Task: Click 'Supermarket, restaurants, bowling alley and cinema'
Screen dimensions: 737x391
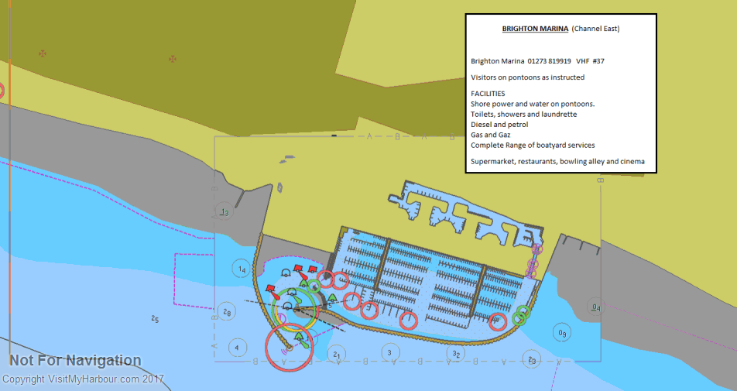Action: click(557, 162)
